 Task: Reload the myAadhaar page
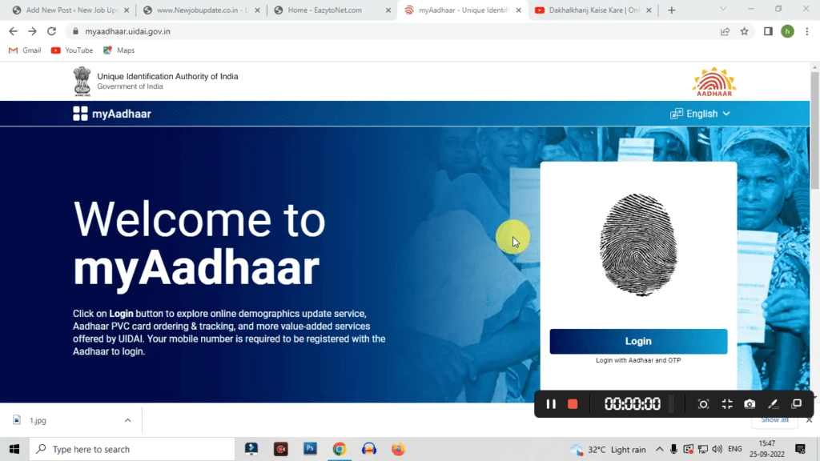[x=51, y=31]
